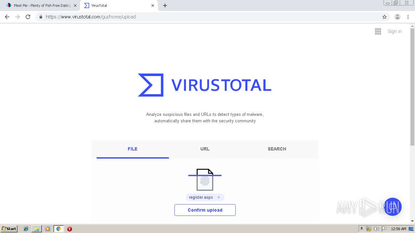Viewport: 415px width, 233px height.
Task: Open File Explorer from taskbar
Action: 37,229
